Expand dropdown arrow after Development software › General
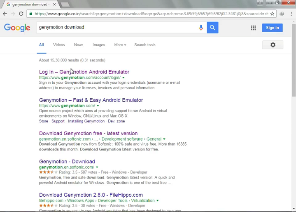The image size is (296, 212). (x=164, y=139)
